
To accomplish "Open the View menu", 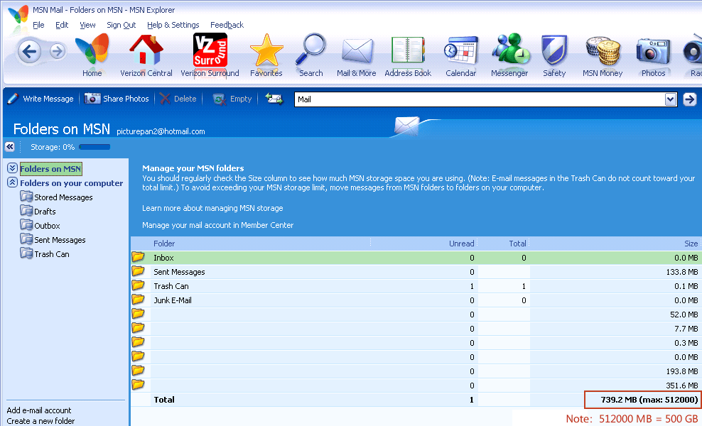I will coord(87,25).
